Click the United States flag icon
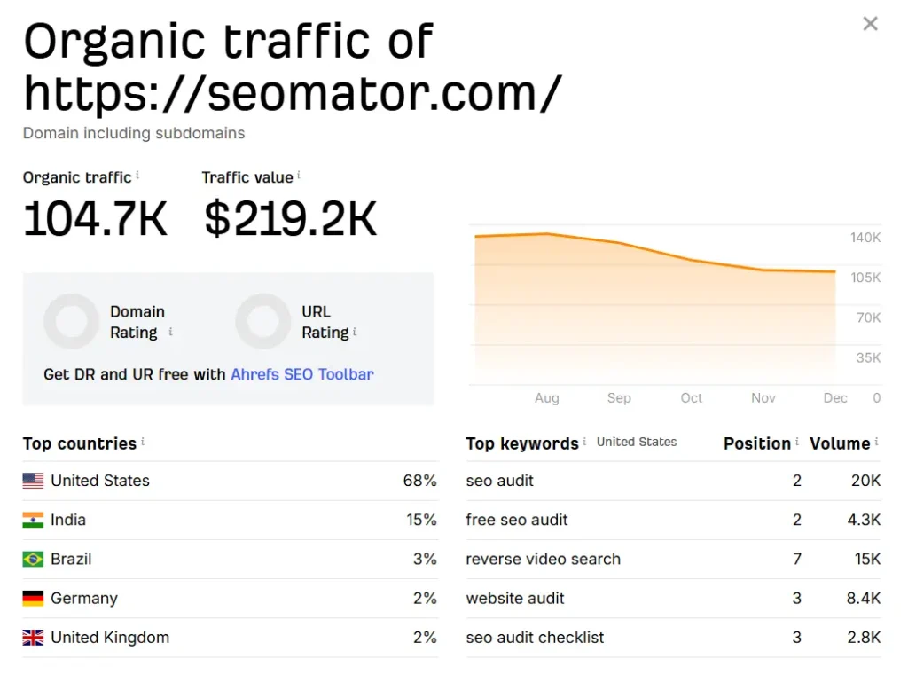 point(33,481)
